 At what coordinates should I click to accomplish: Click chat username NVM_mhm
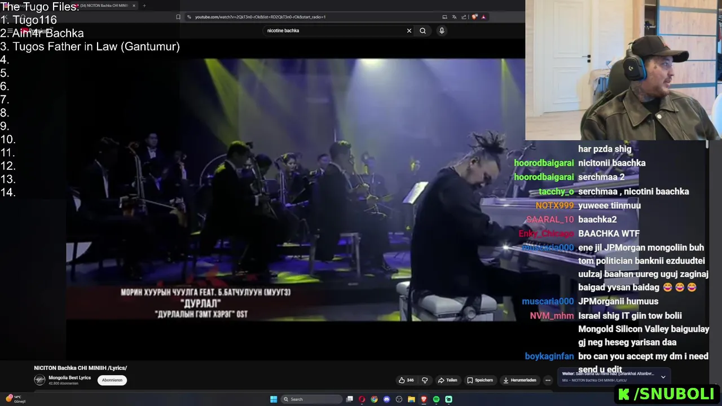[x=552, y=316]
